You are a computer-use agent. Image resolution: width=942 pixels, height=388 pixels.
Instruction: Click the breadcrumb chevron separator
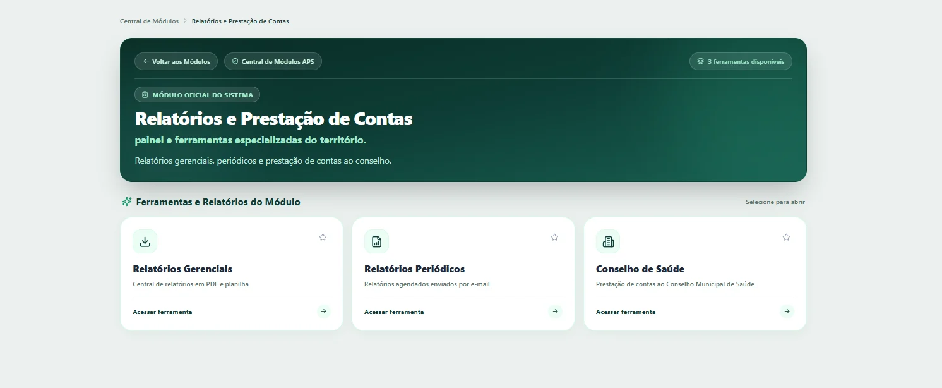(185, 21)
